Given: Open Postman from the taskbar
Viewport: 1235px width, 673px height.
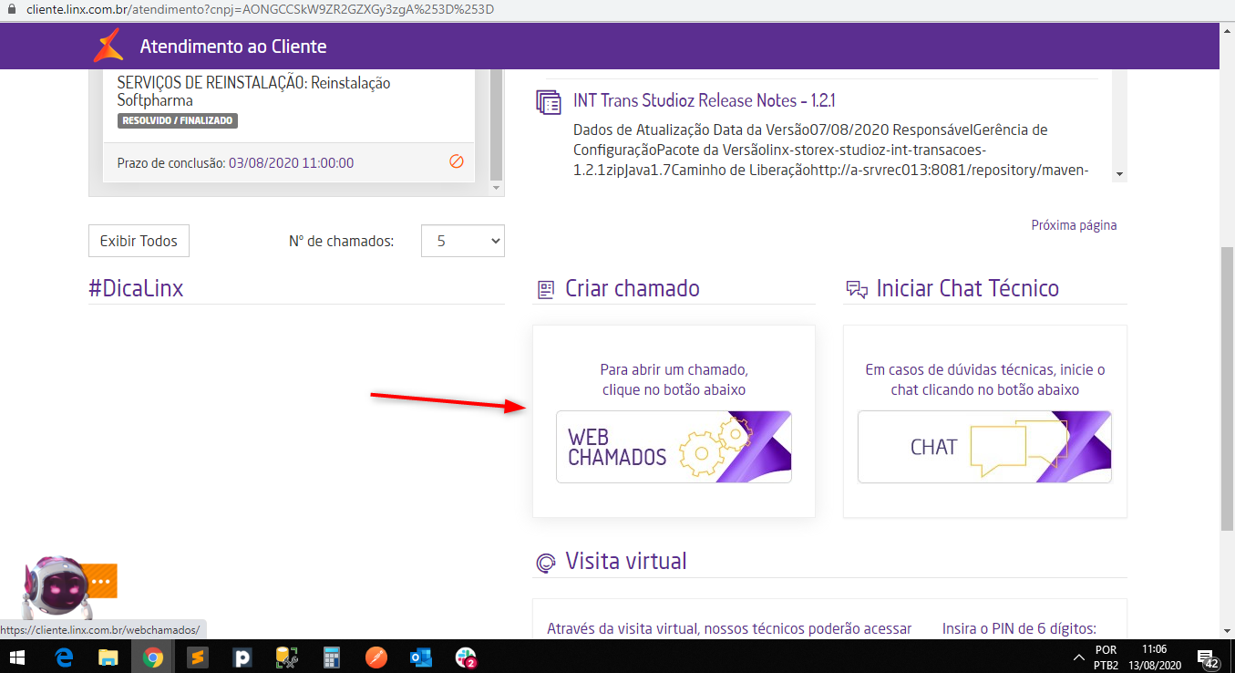Looking at the screenshot, I should tap(376, 657).
